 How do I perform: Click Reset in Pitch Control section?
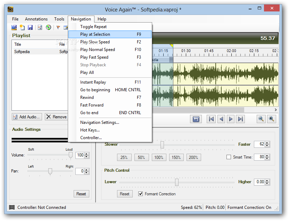125,194
